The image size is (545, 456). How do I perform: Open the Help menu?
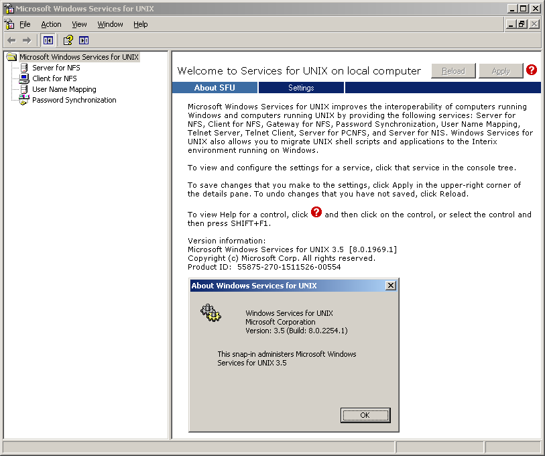point(140,24)
